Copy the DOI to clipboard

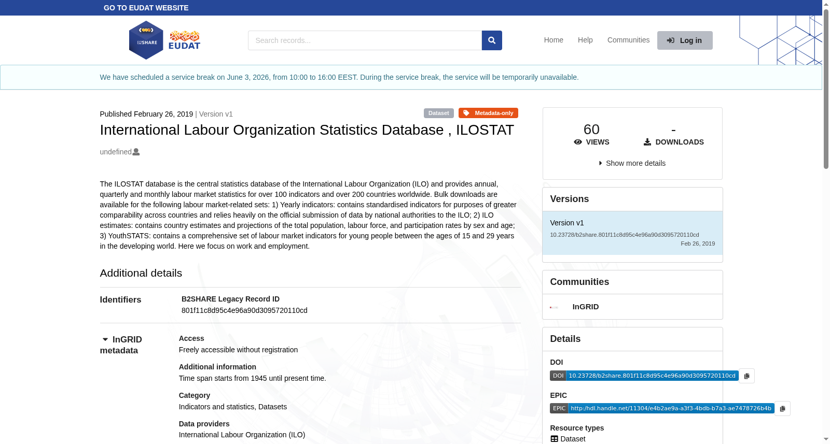746,376
